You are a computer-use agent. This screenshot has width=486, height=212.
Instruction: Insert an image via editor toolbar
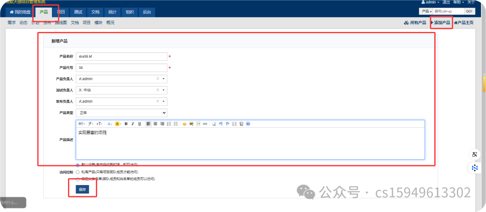[192, 124]
